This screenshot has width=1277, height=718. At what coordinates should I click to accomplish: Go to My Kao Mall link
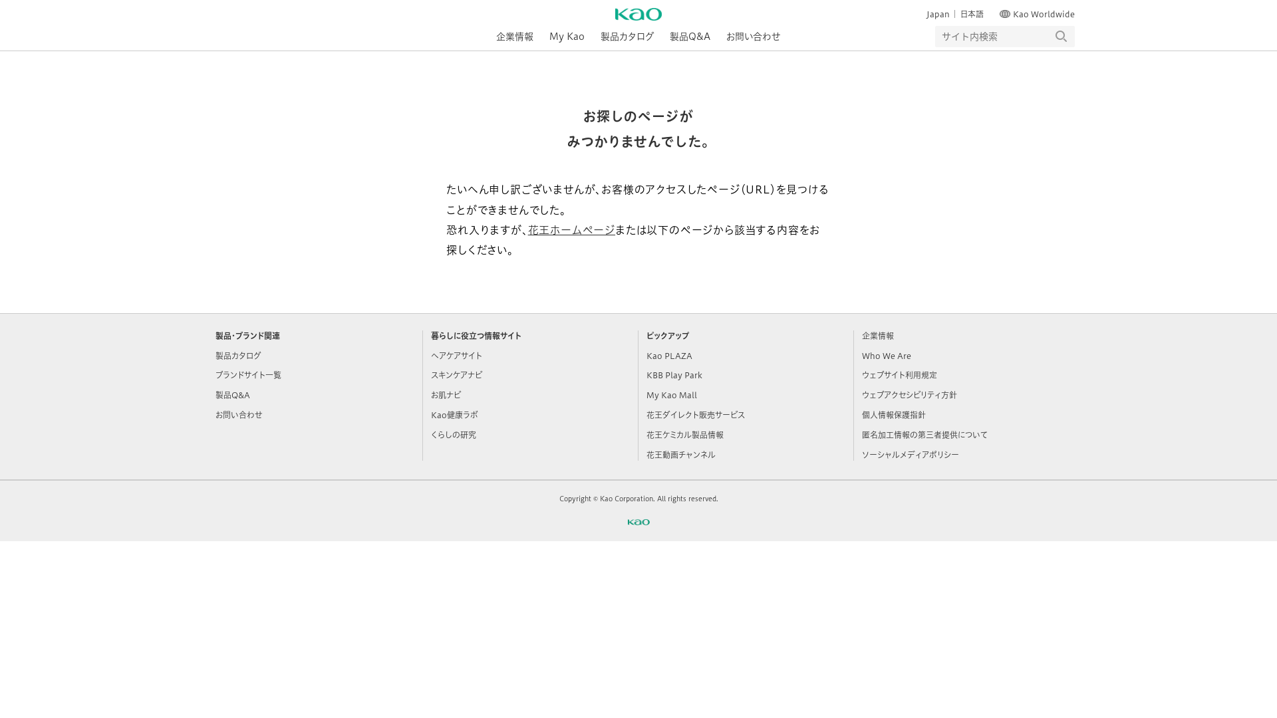(671, 395)
